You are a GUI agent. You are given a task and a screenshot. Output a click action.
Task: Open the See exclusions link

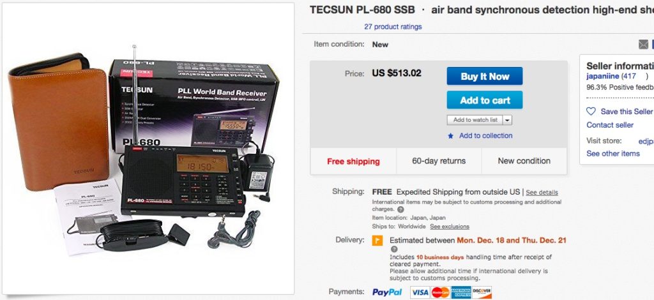click(x=450, y=227)
